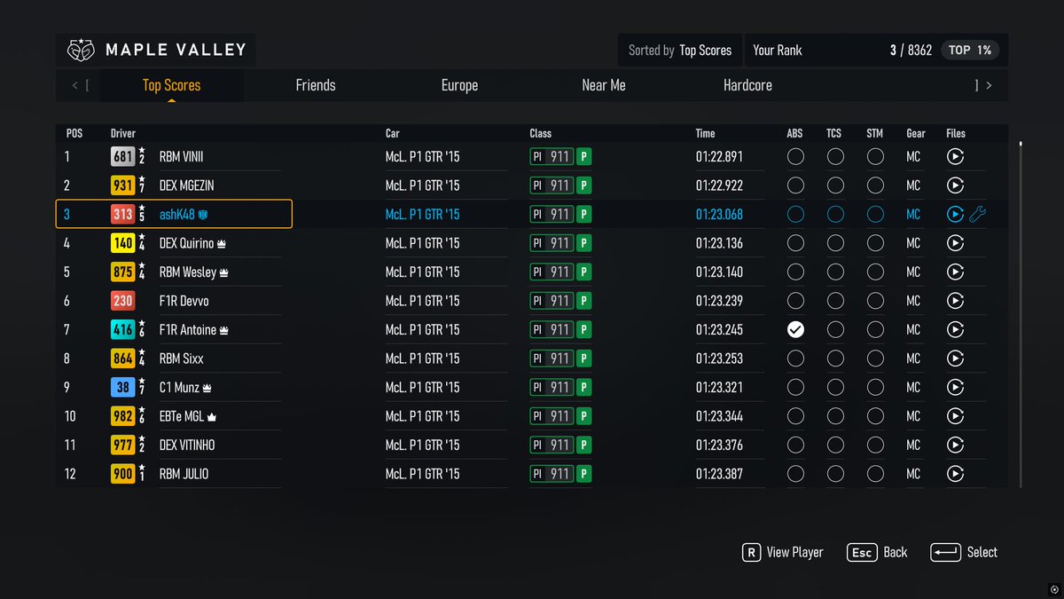Play replay file for DEX Quirino

[x=955, y=243]
